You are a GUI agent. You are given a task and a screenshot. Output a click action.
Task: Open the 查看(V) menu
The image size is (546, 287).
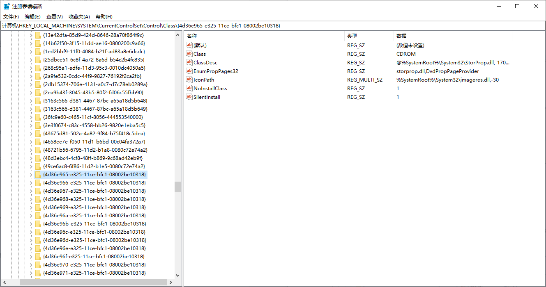(54, 17)
